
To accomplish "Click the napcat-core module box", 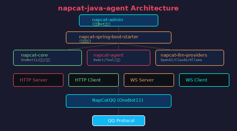I will [x=47, y=58].
